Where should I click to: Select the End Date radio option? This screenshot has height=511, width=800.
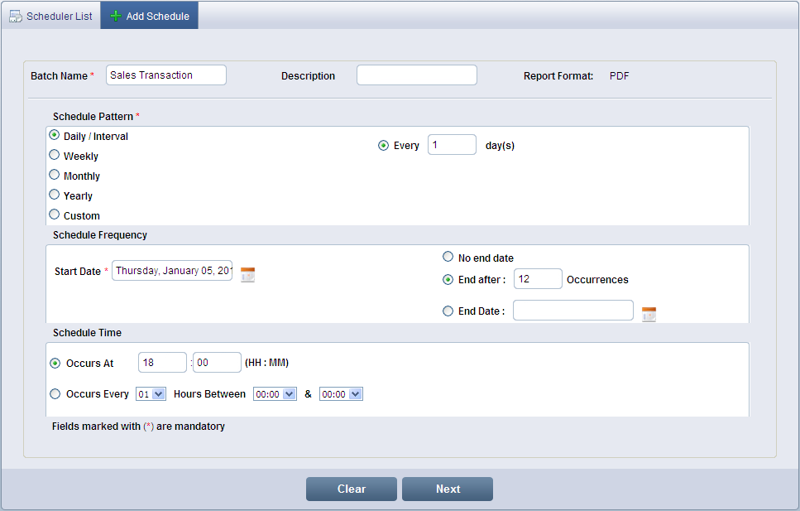pyautogui.click(x=448, y=311)
